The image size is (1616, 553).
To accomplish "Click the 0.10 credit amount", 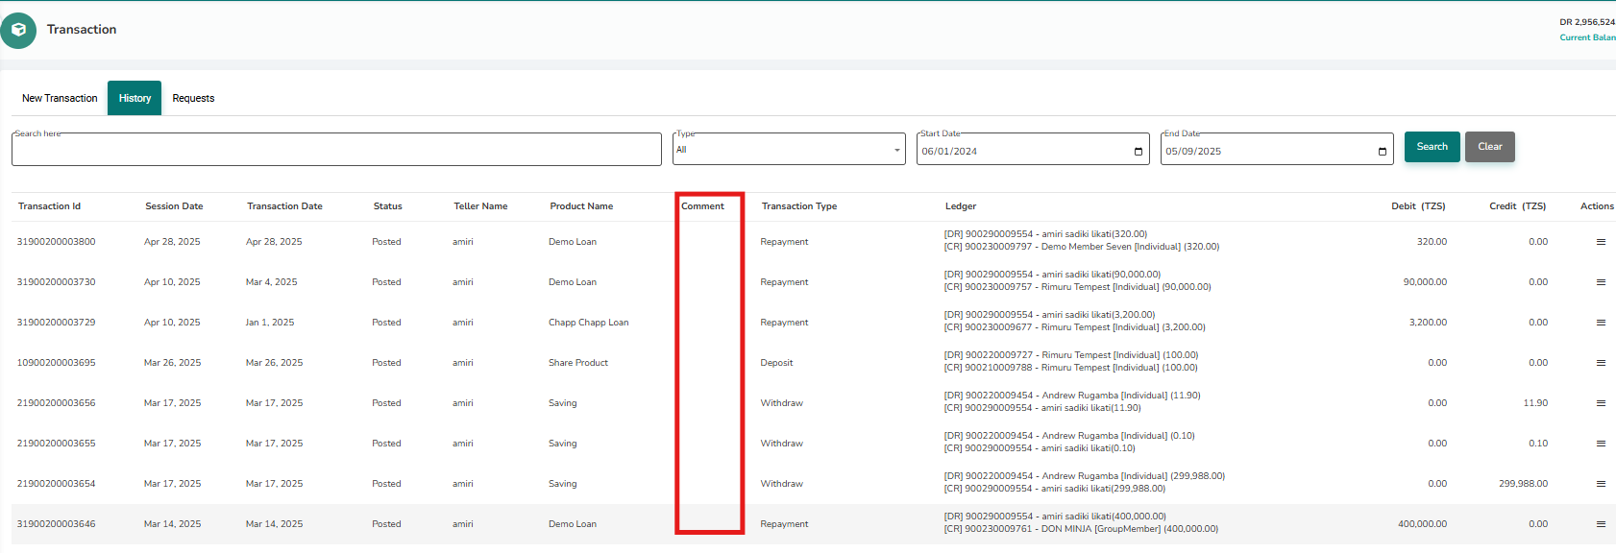I will (x=1538, y=444).
